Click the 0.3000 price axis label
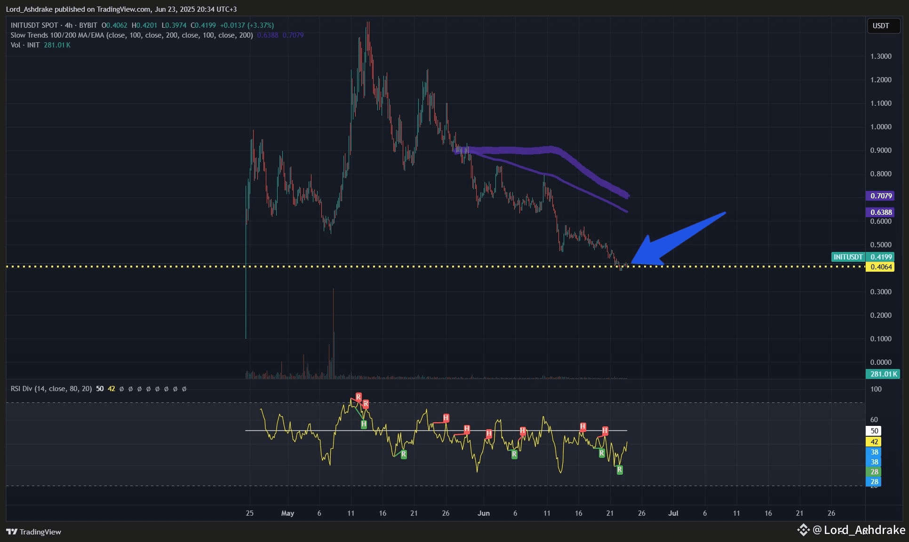The image size is (909, 542). [x=881, y=292]
